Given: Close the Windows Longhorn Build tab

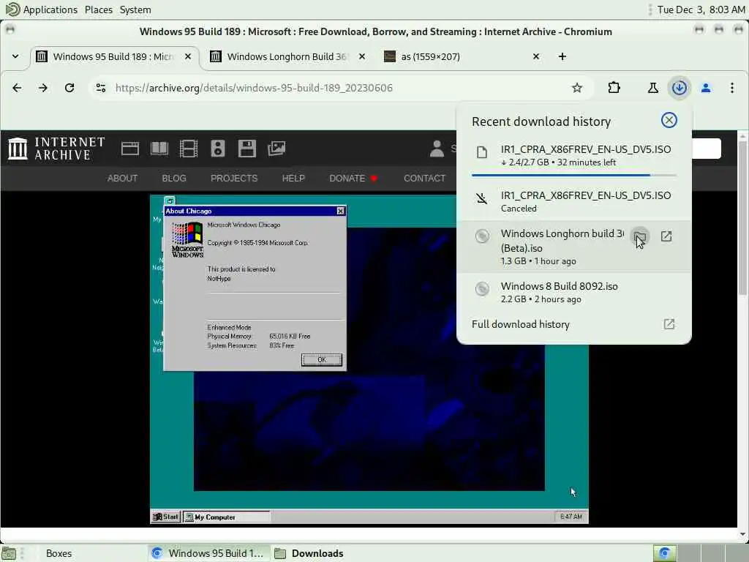Looking at the screenshot, I should (362, 56).
